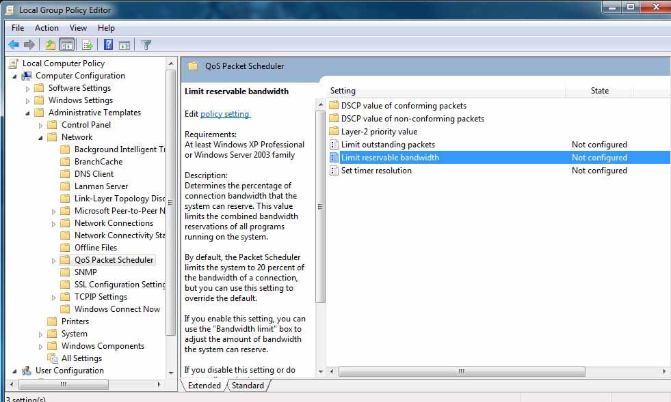Click the Export List toolbar icon
Screen dimensions: 671x402
(x=87, y=45)
